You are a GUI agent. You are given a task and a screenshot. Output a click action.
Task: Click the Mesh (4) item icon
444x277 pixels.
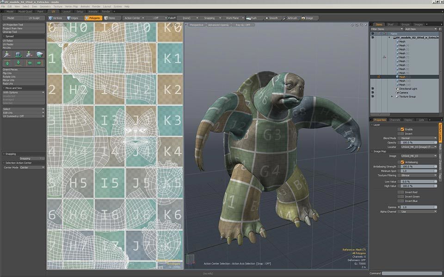[397, 45]
